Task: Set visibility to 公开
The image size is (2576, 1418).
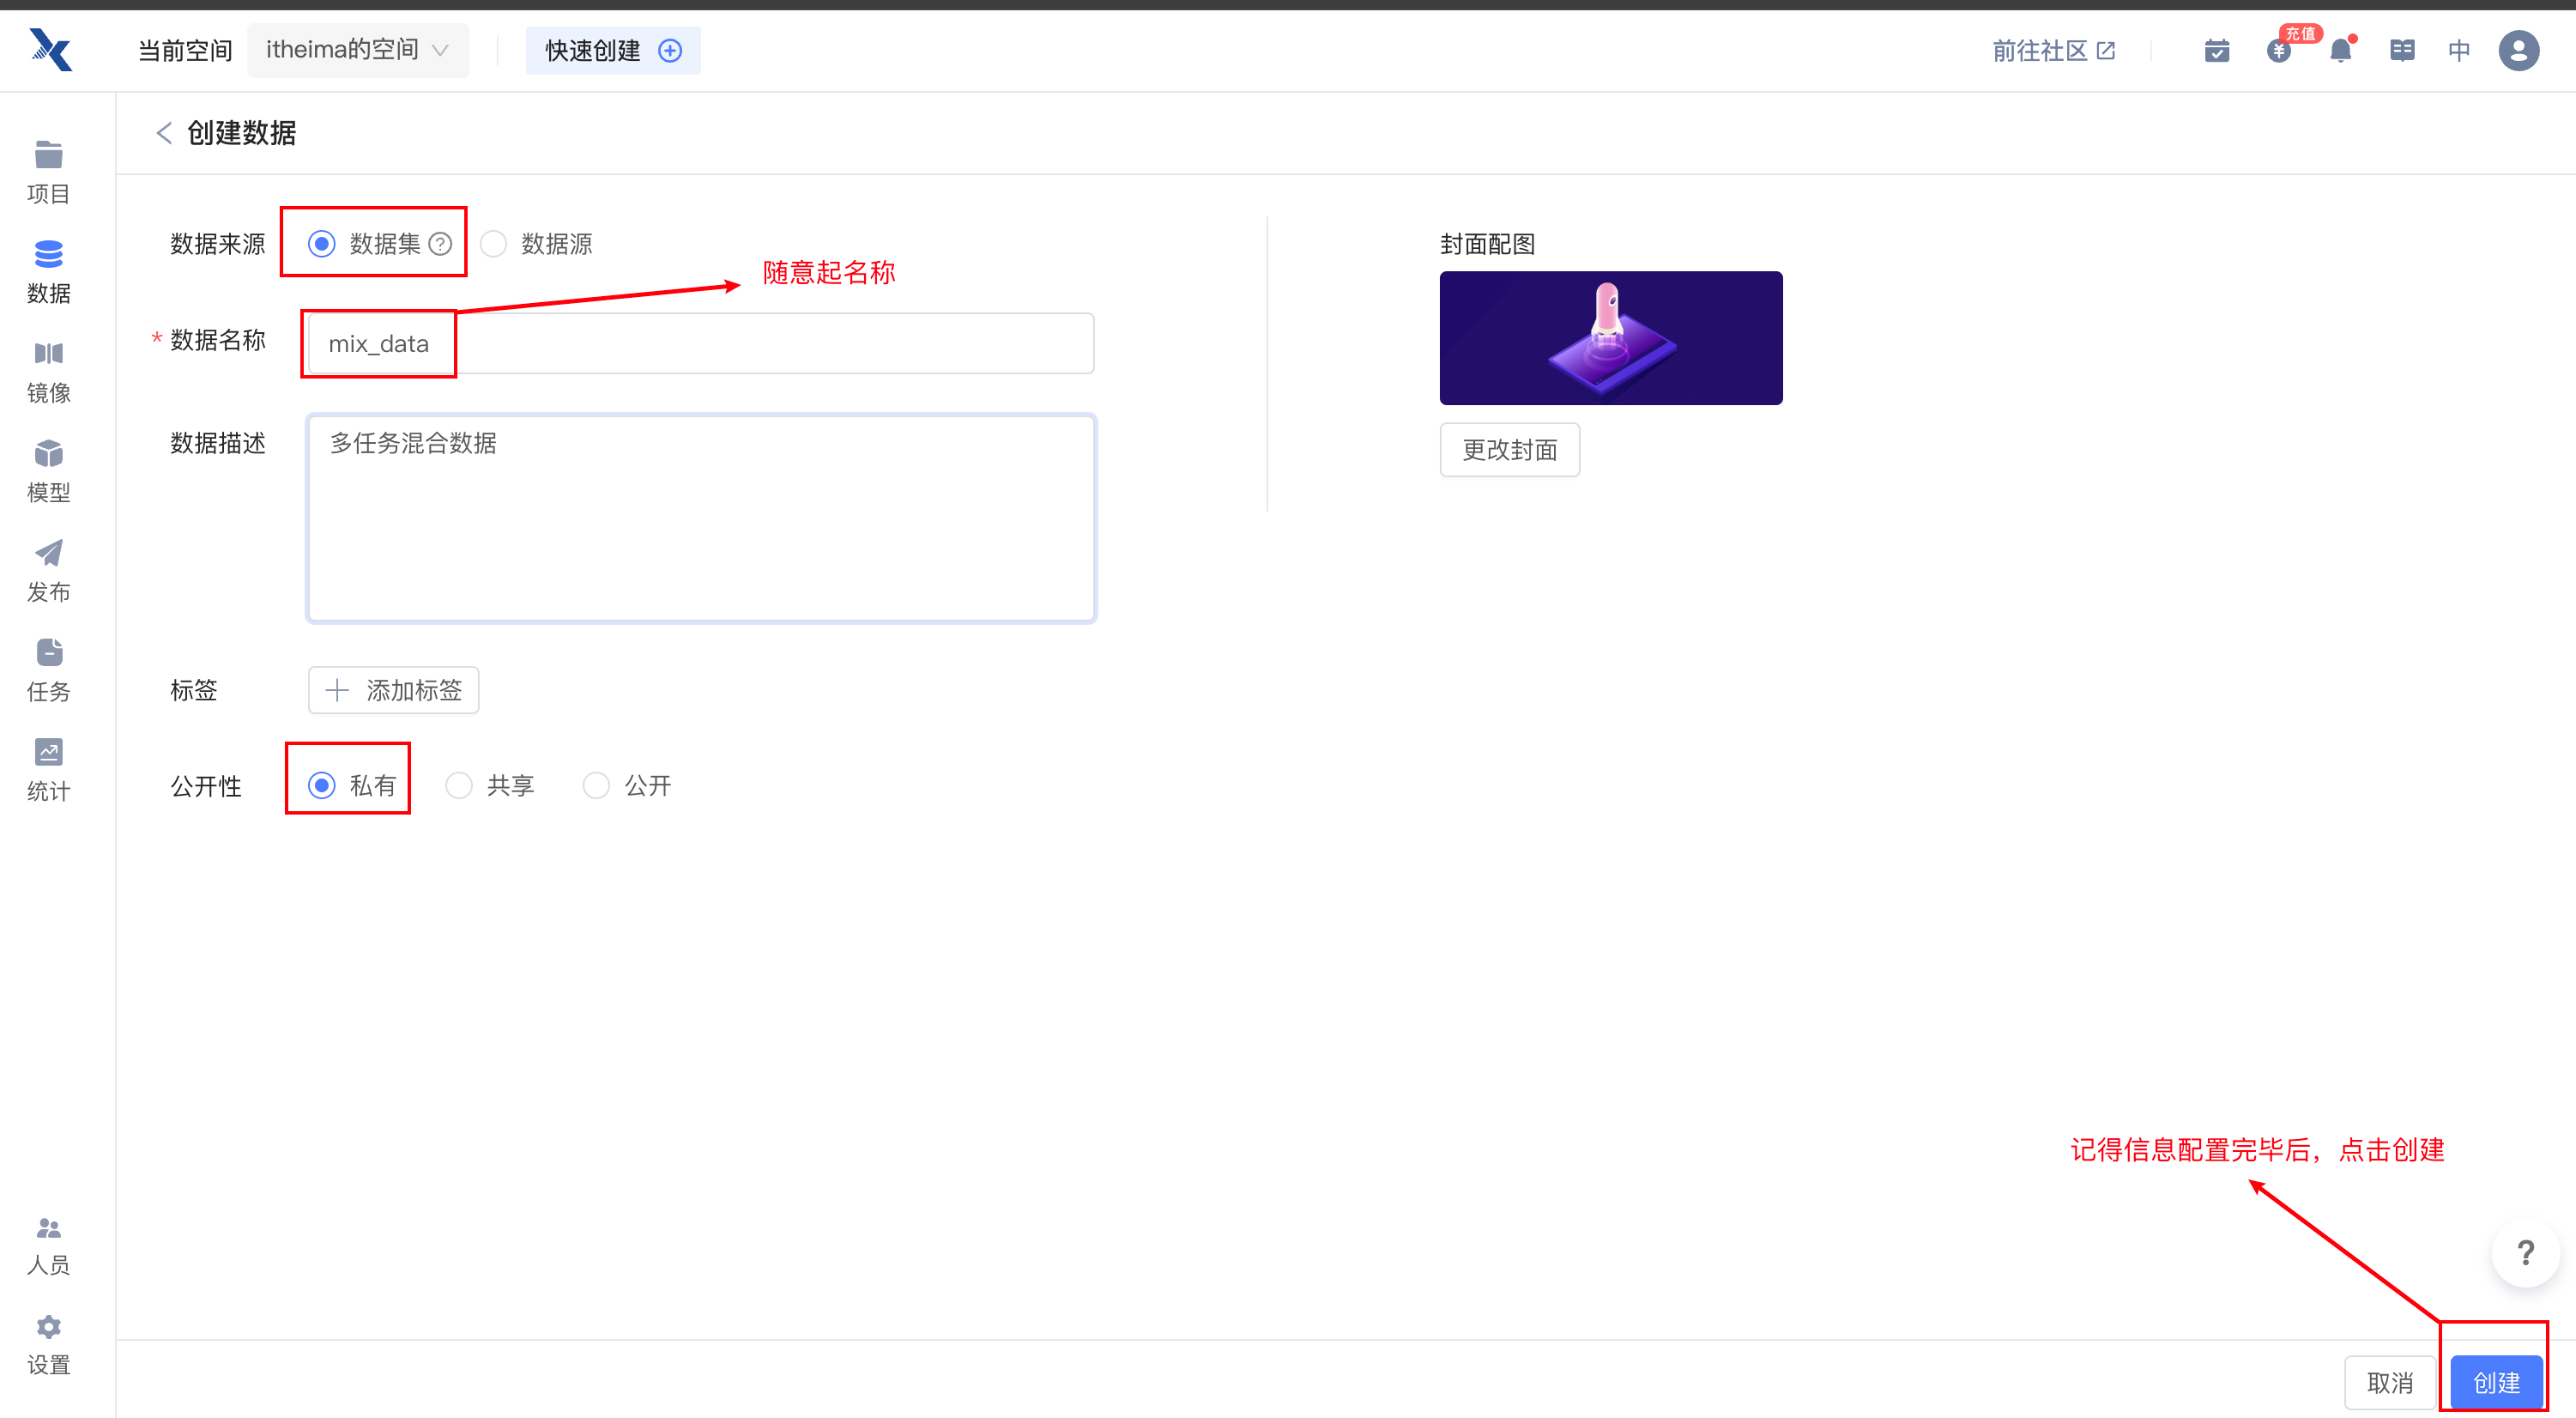Action: coord(596,786)
